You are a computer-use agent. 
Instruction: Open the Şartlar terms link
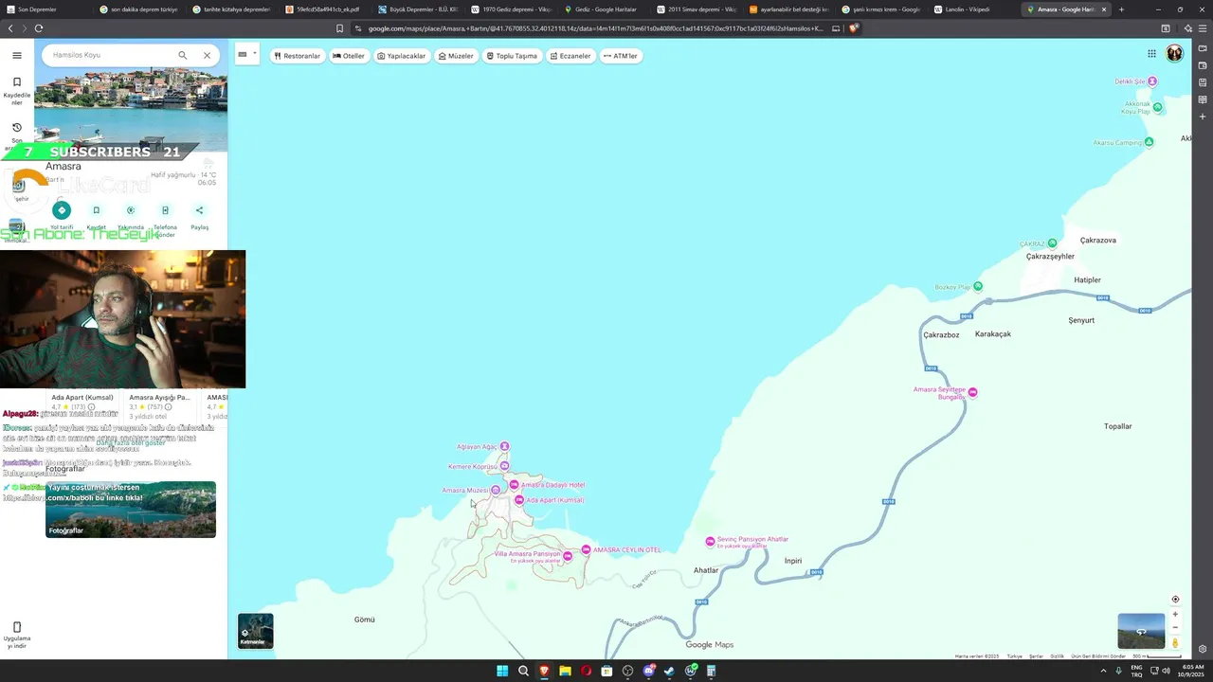coord(1037,655)
